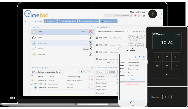This screenshot has height=109, width=188.
Task: Tap the ESC key on the terminal
Action: pos(158,66)
